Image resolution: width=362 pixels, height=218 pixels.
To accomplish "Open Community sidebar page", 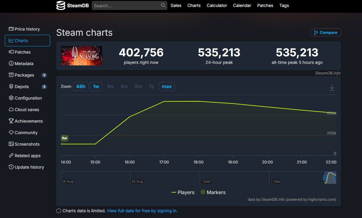I will tap(28, 133).
